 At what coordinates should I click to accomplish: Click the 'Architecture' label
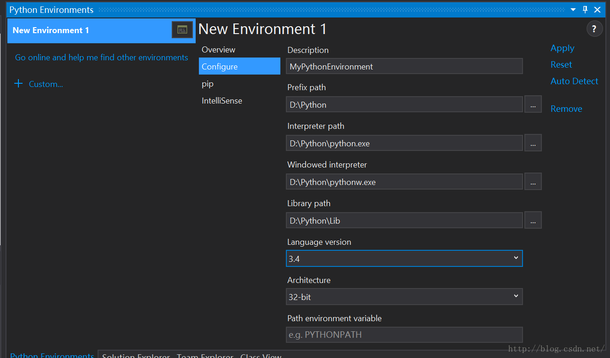point(309,280)
